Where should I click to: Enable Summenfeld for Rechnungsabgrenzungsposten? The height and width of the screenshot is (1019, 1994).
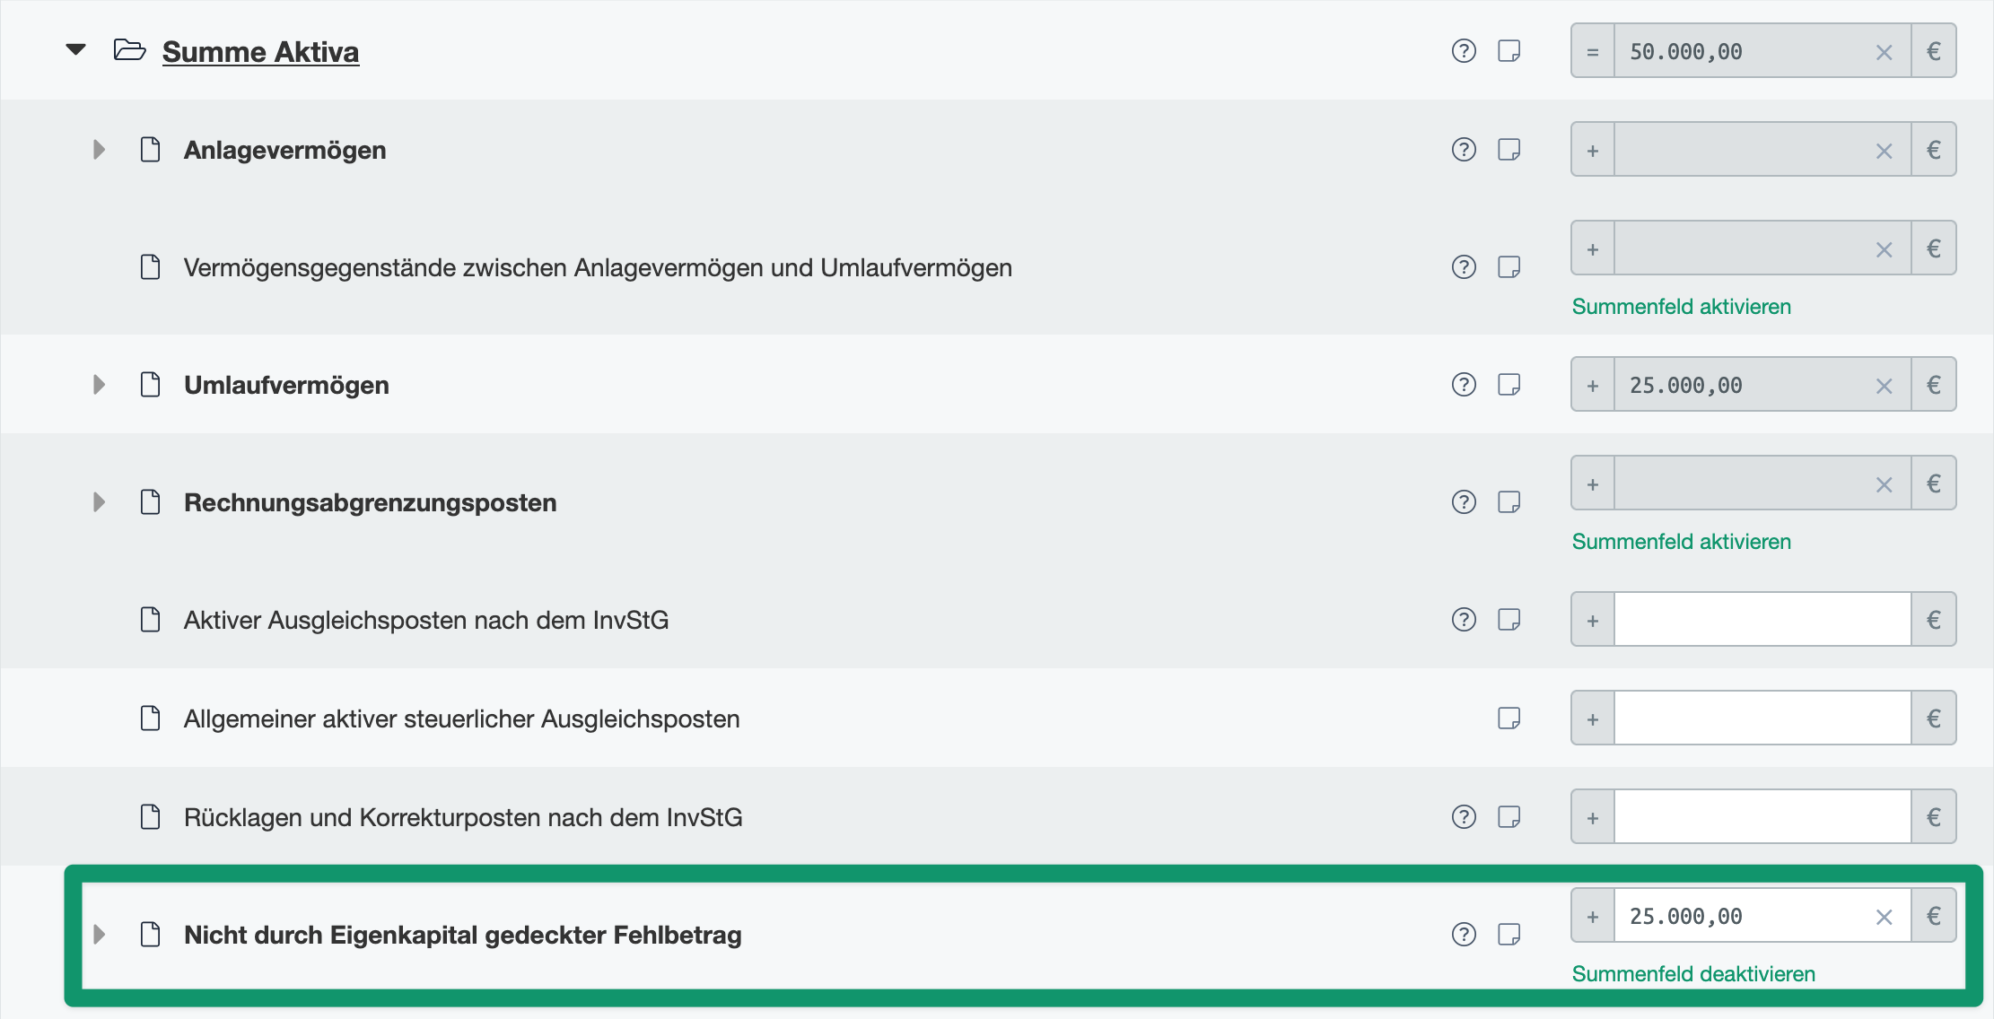coord(1681,542)
